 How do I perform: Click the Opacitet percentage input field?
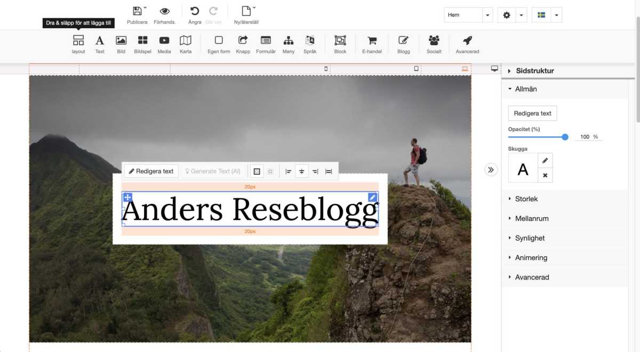pyautogui.click(x=585, y=137)
